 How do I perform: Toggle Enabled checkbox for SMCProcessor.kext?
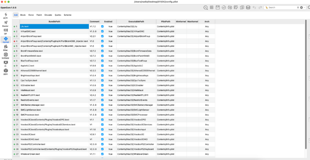tap(102, 115)
